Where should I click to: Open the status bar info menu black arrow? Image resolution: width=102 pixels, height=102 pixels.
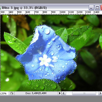[x=60, y=93]
